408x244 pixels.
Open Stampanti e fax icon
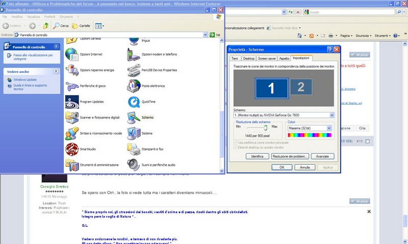tap(134, 149)
